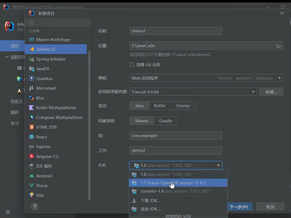Click the IntelliJ IDEA logo in welcome window
291x218 pixels.
coord(9,26)
